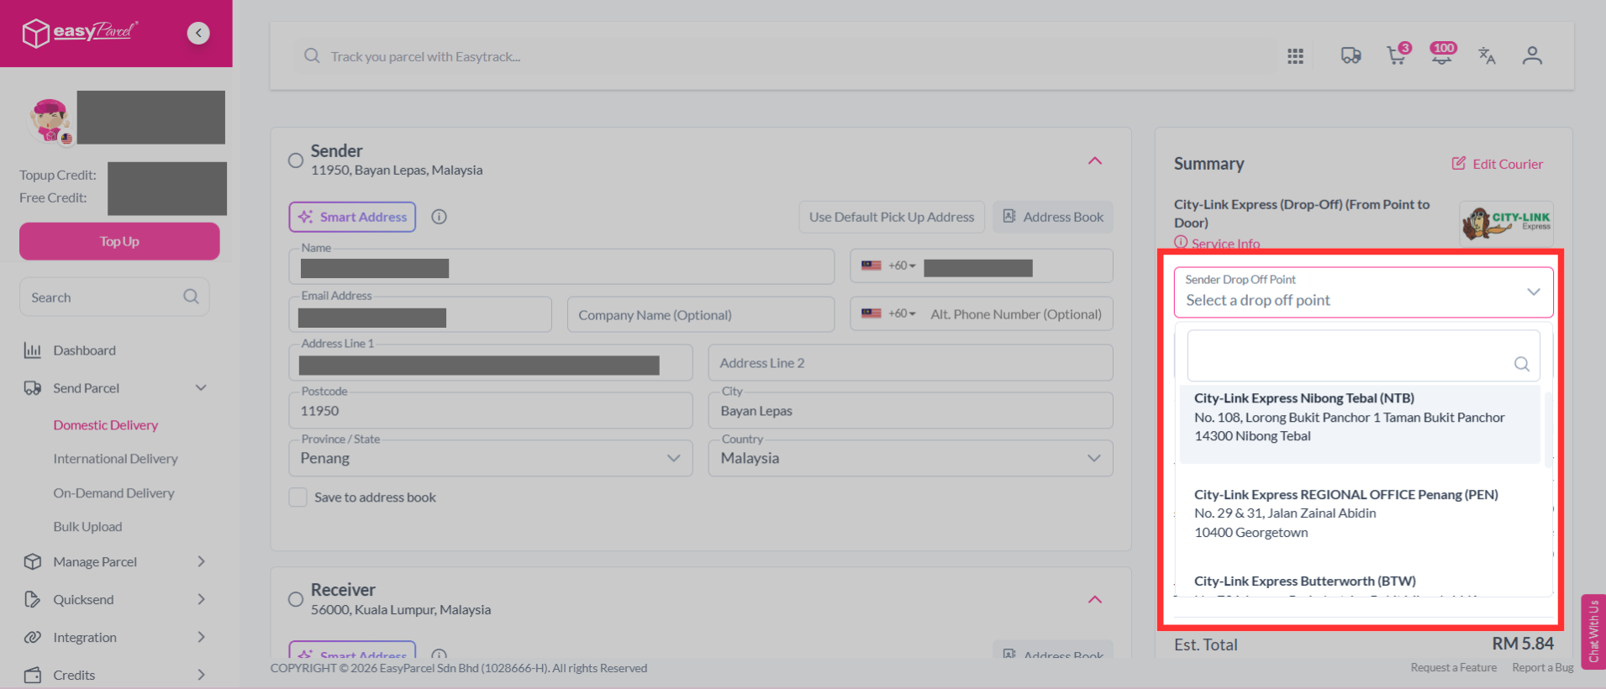Select City-Link Express Butterworth (BTW)
The width and height of the screenshot is (1606, 689).
coord(1360,583)
